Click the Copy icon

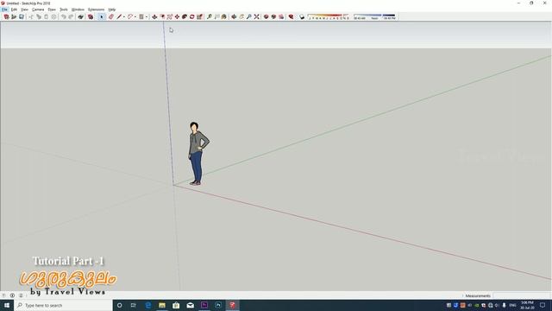pyautogui.click(x=39, y=16)
